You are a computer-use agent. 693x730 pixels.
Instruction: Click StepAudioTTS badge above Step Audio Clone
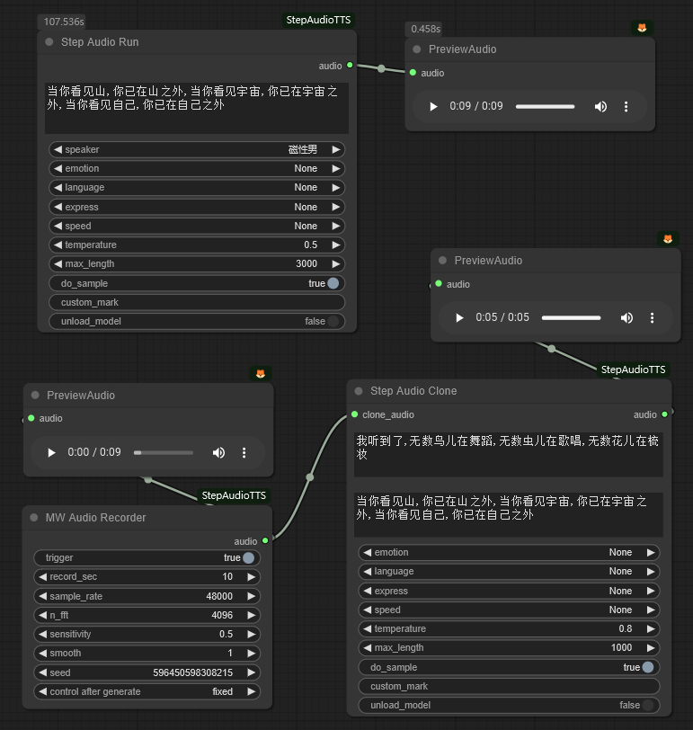pyautogui.click(x=634, y=369)
